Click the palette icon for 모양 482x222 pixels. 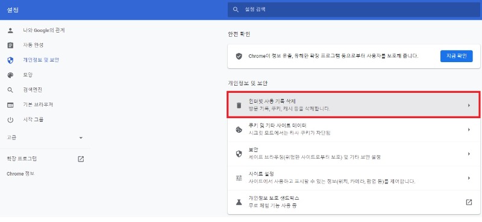10,75
